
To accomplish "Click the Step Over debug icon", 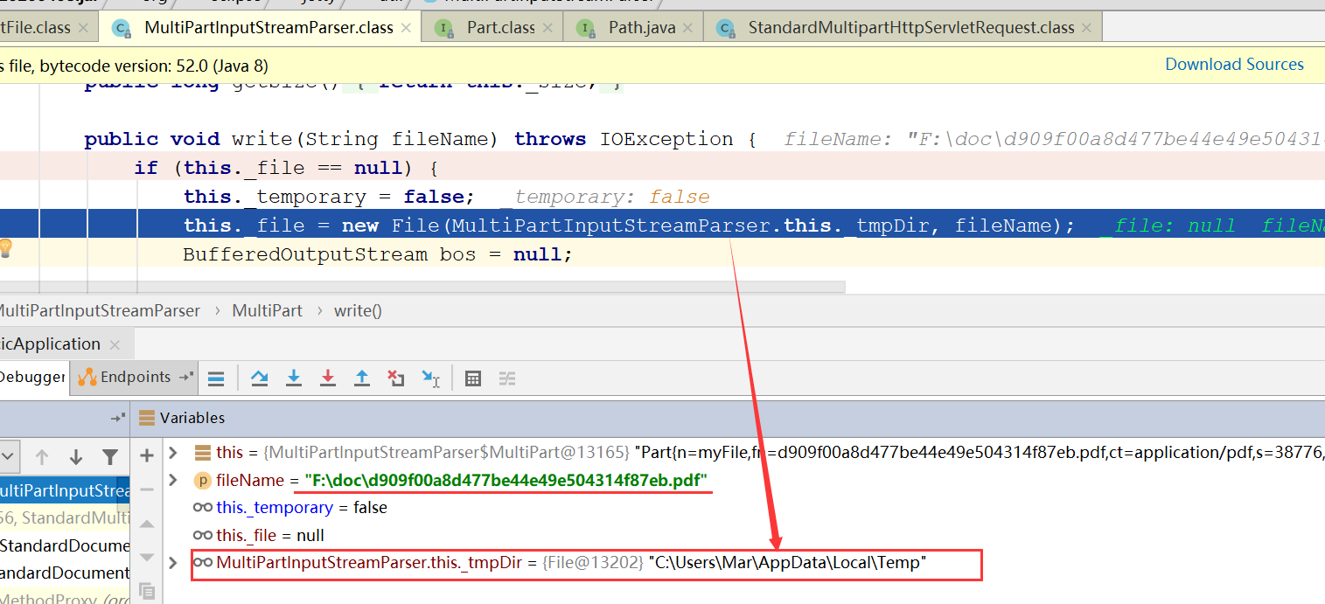I will [260, 378].
